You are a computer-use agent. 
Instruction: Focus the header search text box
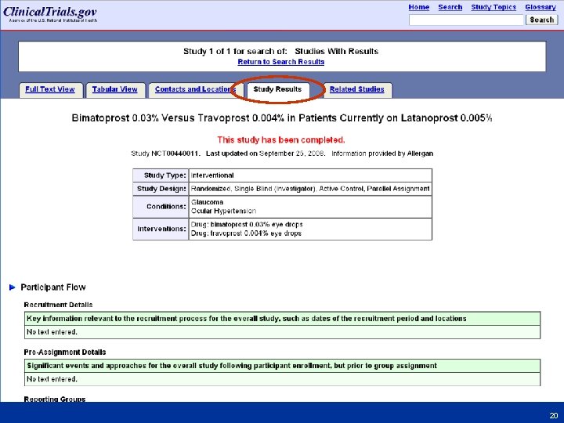466,20
